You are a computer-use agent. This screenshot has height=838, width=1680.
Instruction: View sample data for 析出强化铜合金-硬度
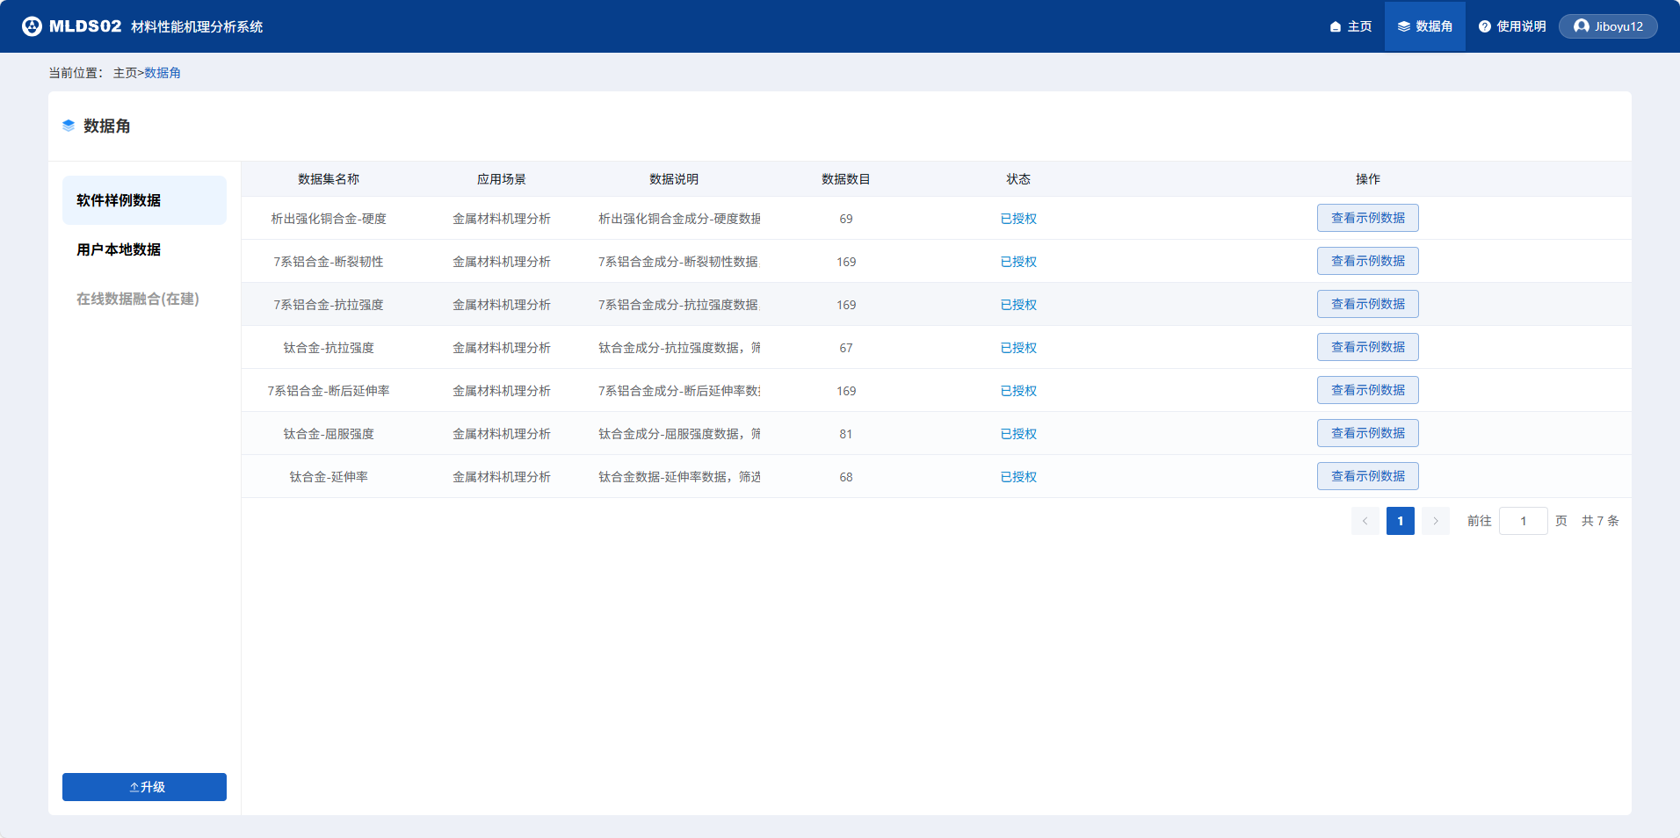point(1367,218)
